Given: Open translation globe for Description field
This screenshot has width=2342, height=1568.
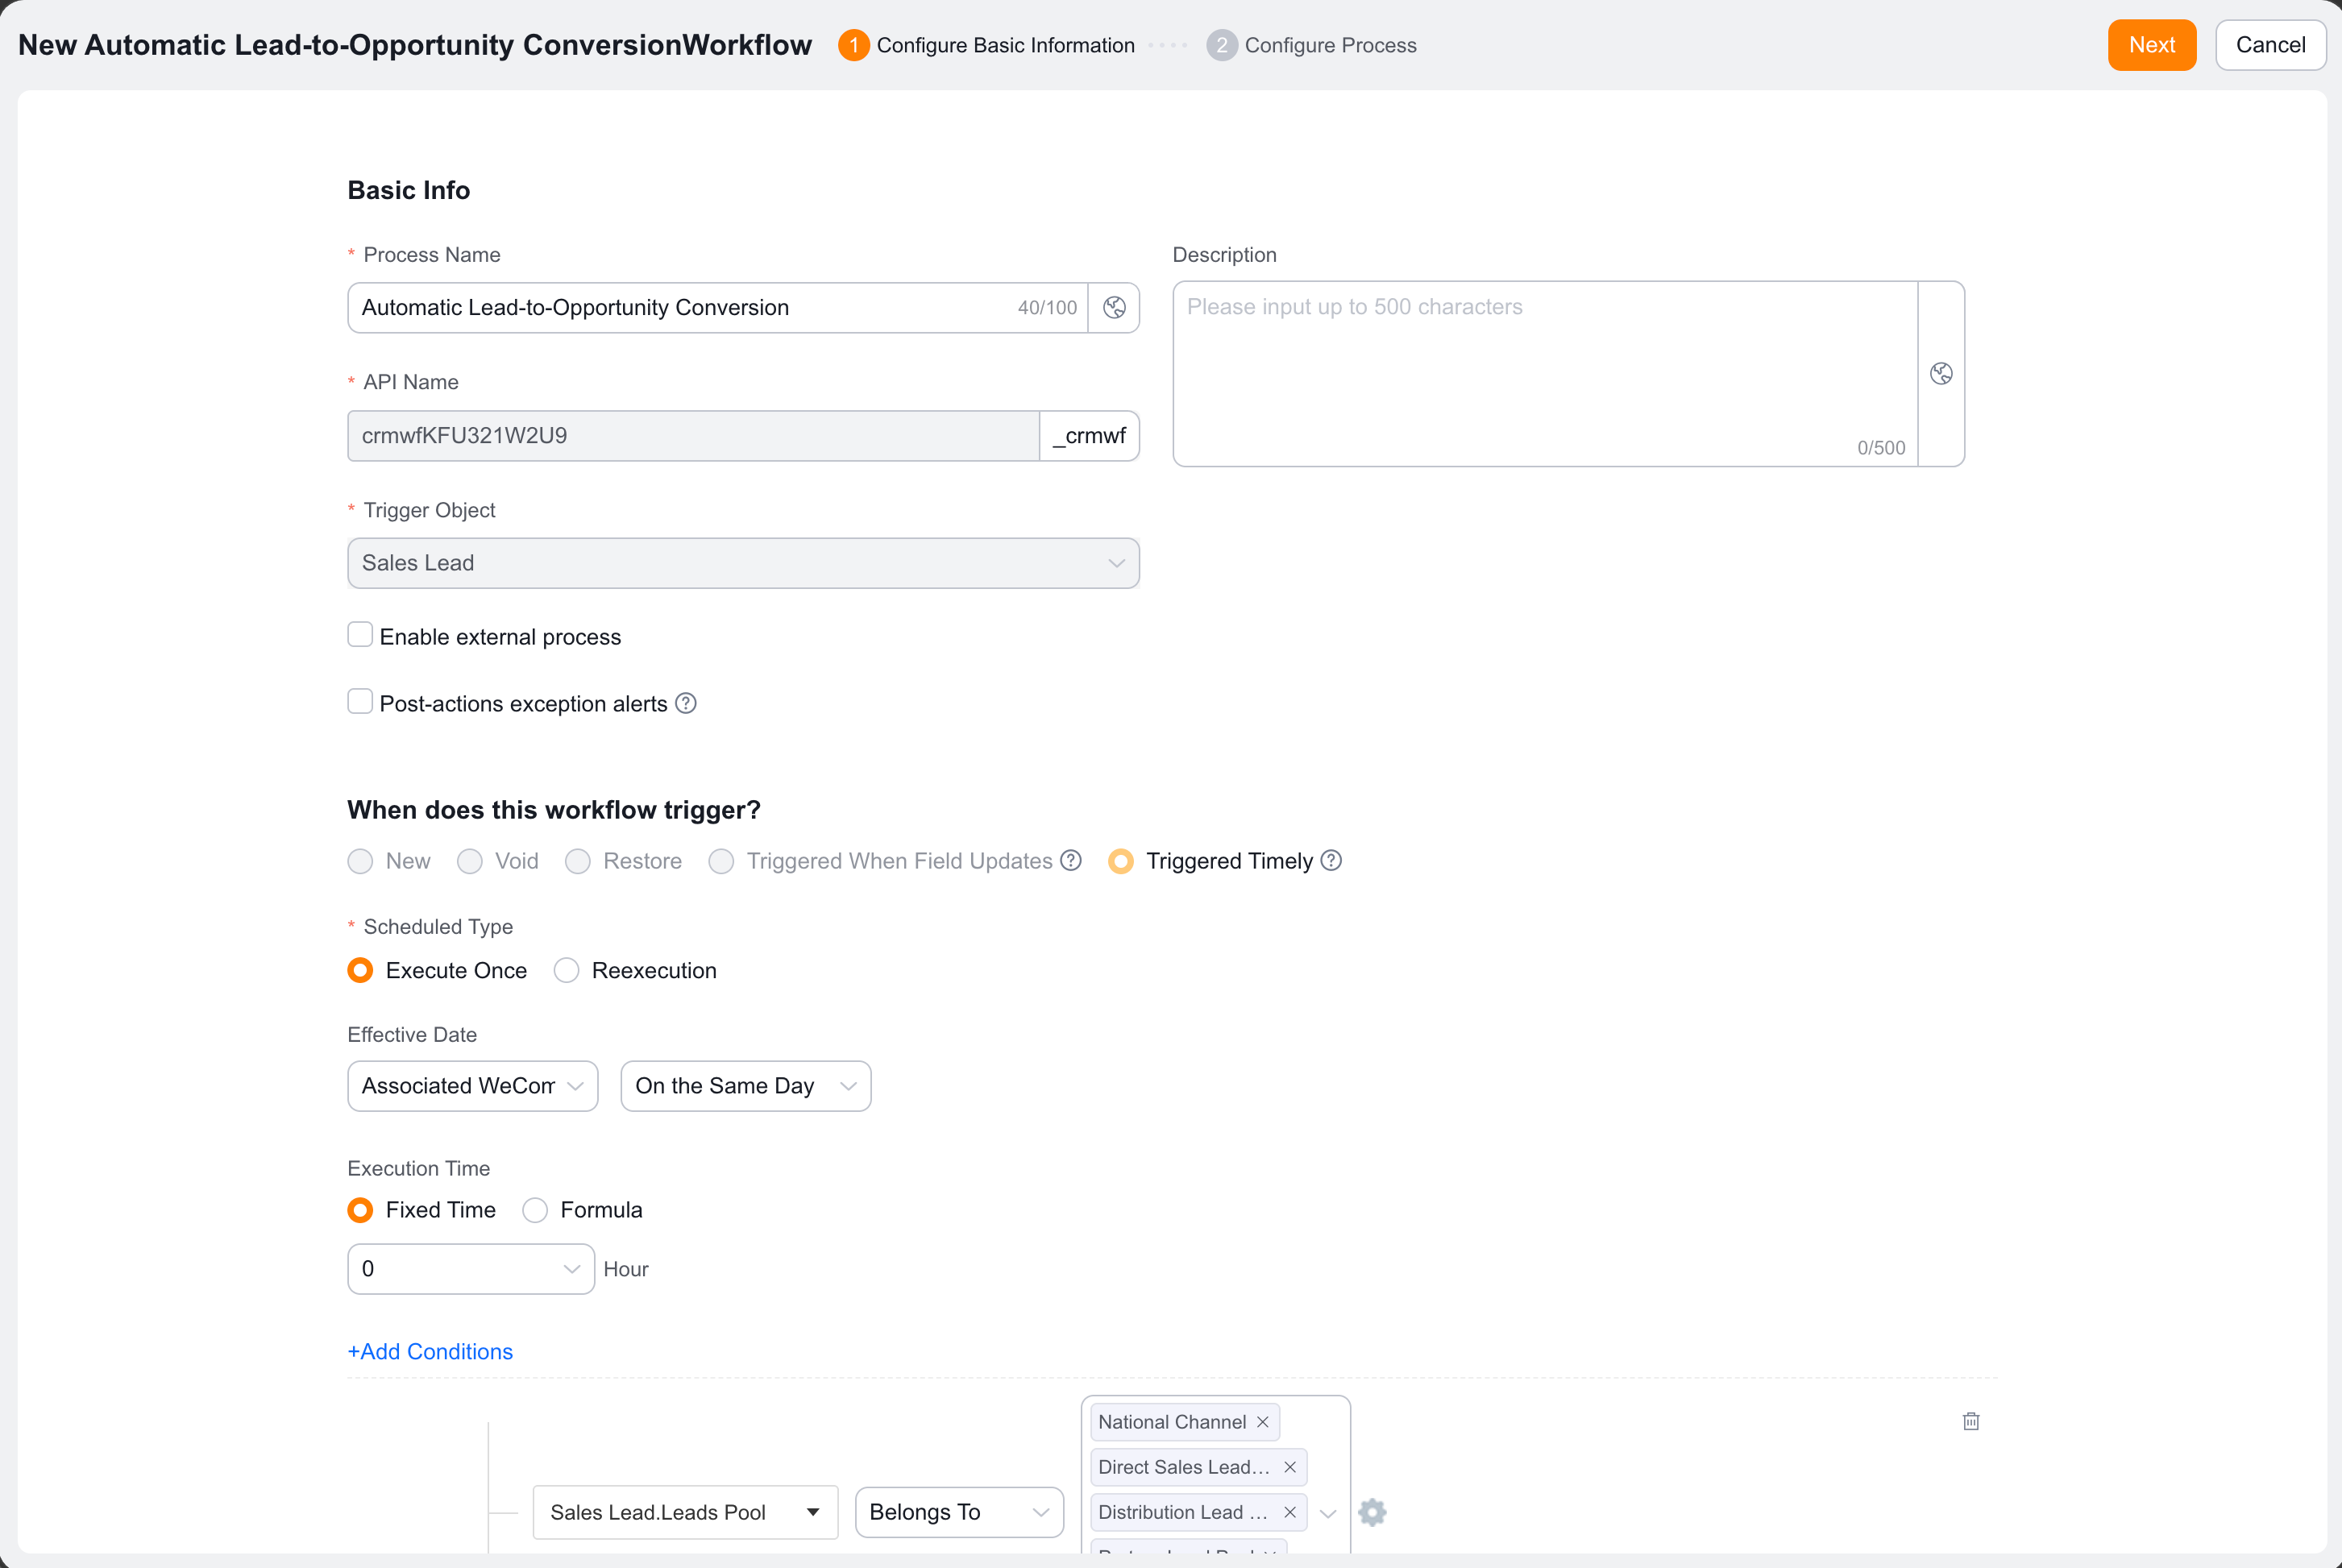Looking at the screenshot, I should pos(1941,374).
